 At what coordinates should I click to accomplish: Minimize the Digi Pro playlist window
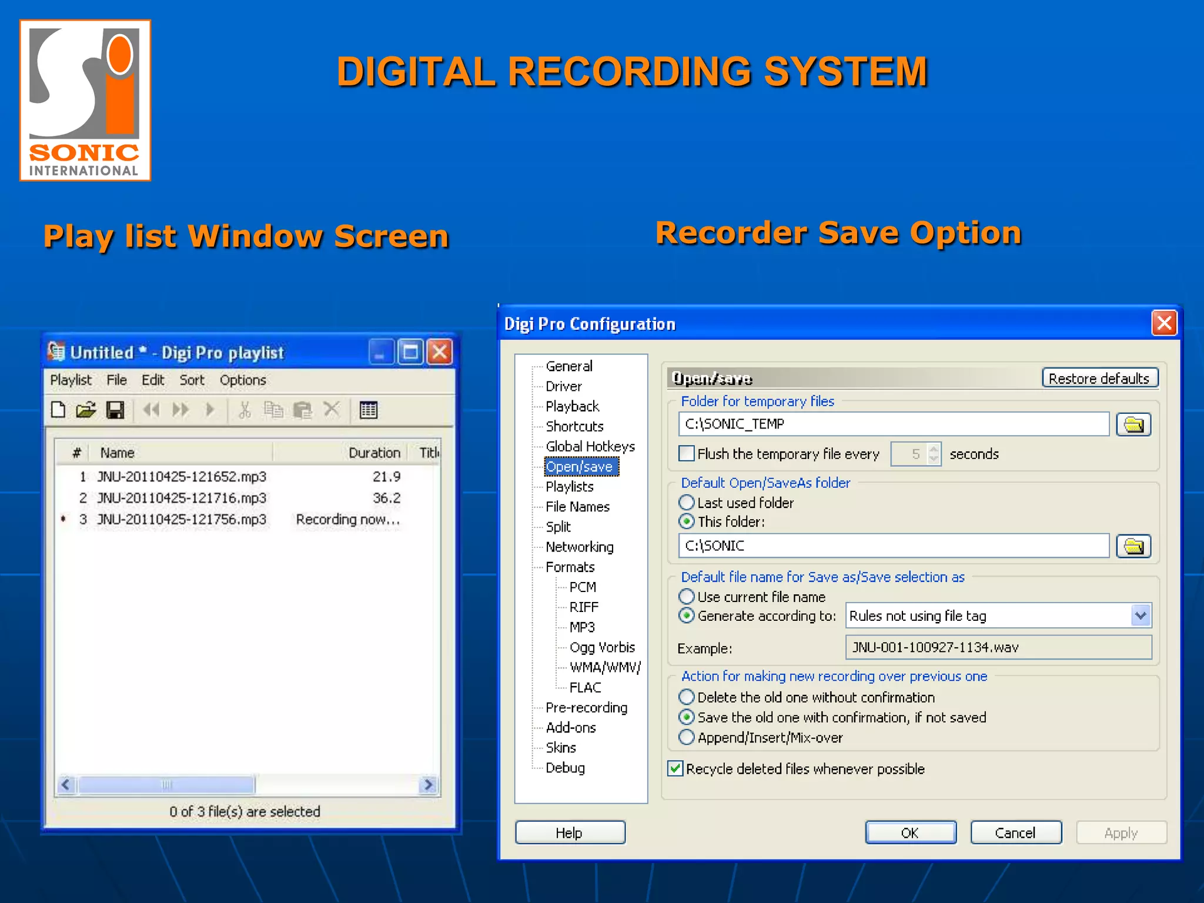click(x=382, y=352)
